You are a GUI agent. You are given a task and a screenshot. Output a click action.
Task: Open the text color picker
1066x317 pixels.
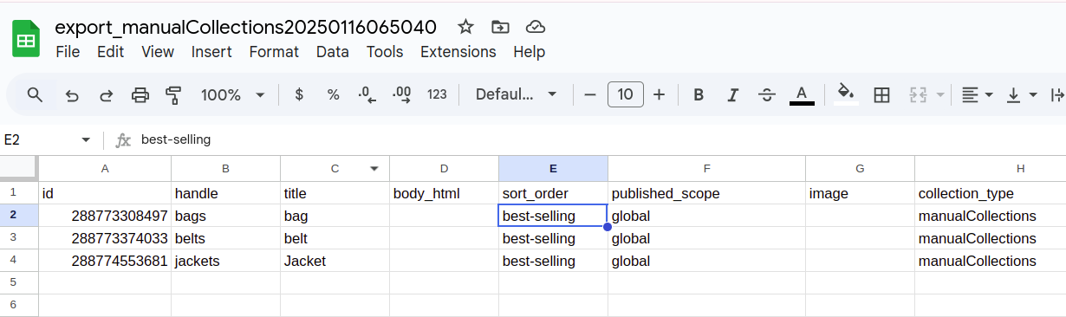[802, 94]
